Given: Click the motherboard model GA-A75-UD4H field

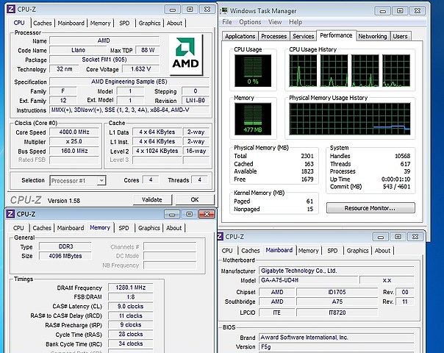Looking at the screenshot, I should coord(308,280).
